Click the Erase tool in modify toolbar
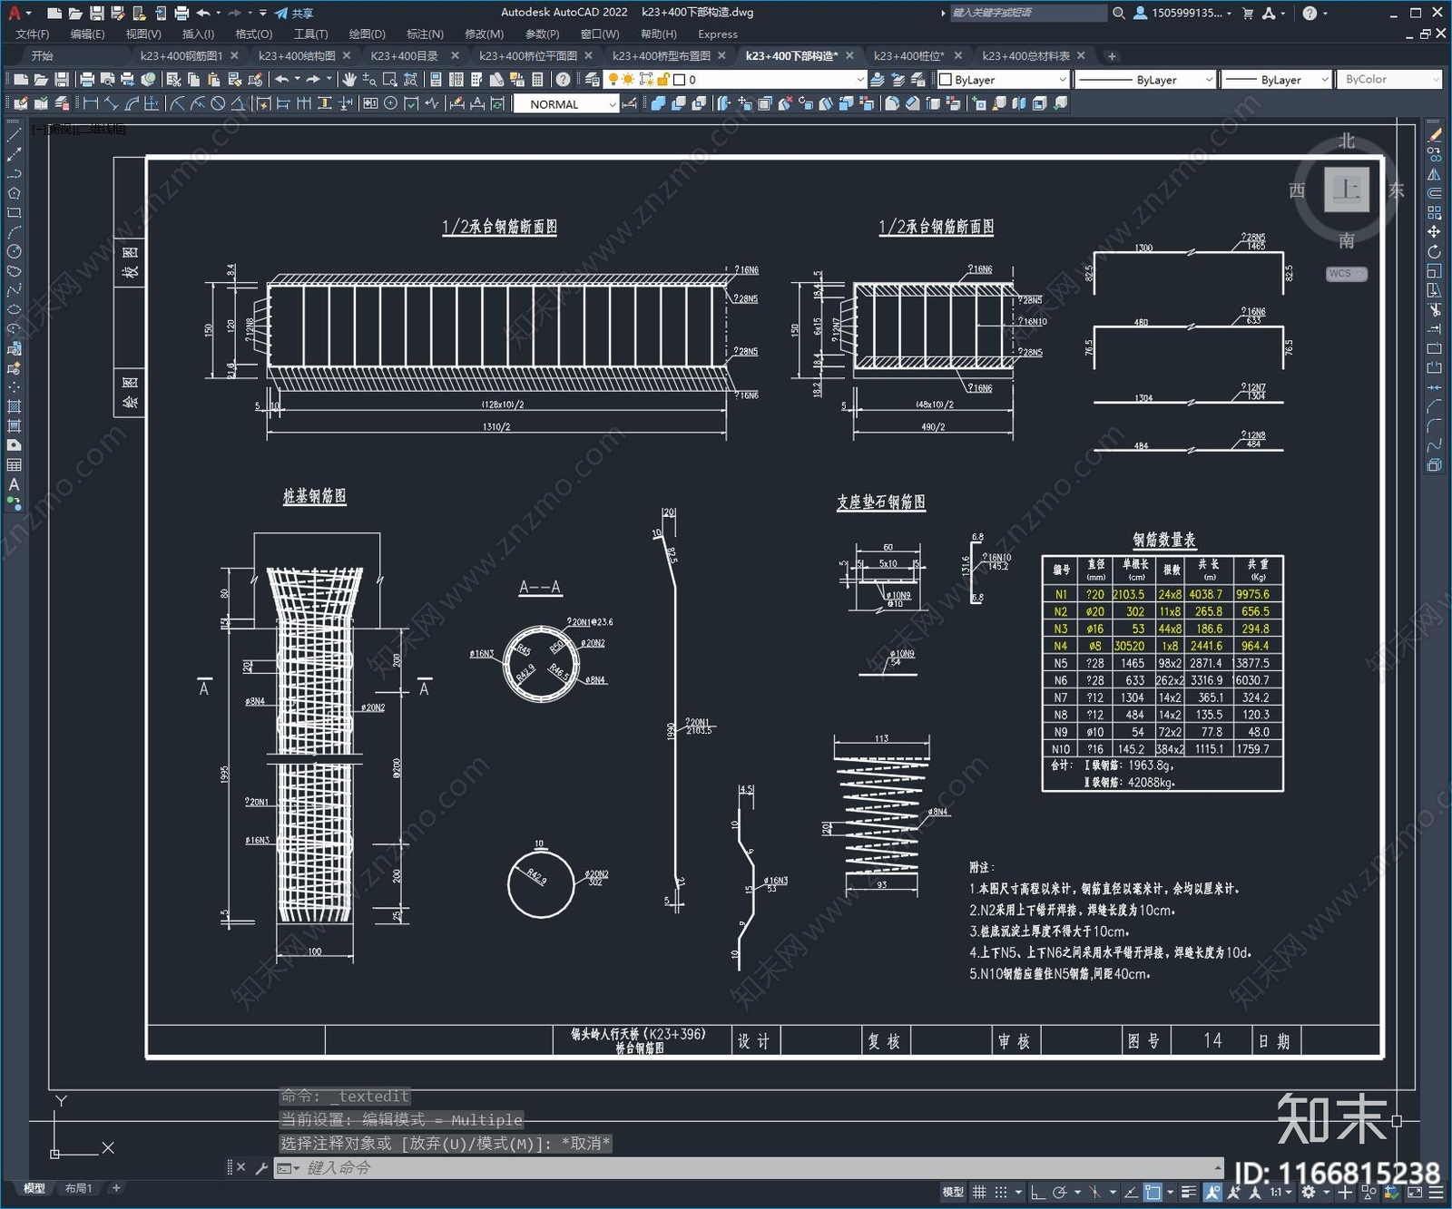1452x1209 pixels. tap(1435, 134)
